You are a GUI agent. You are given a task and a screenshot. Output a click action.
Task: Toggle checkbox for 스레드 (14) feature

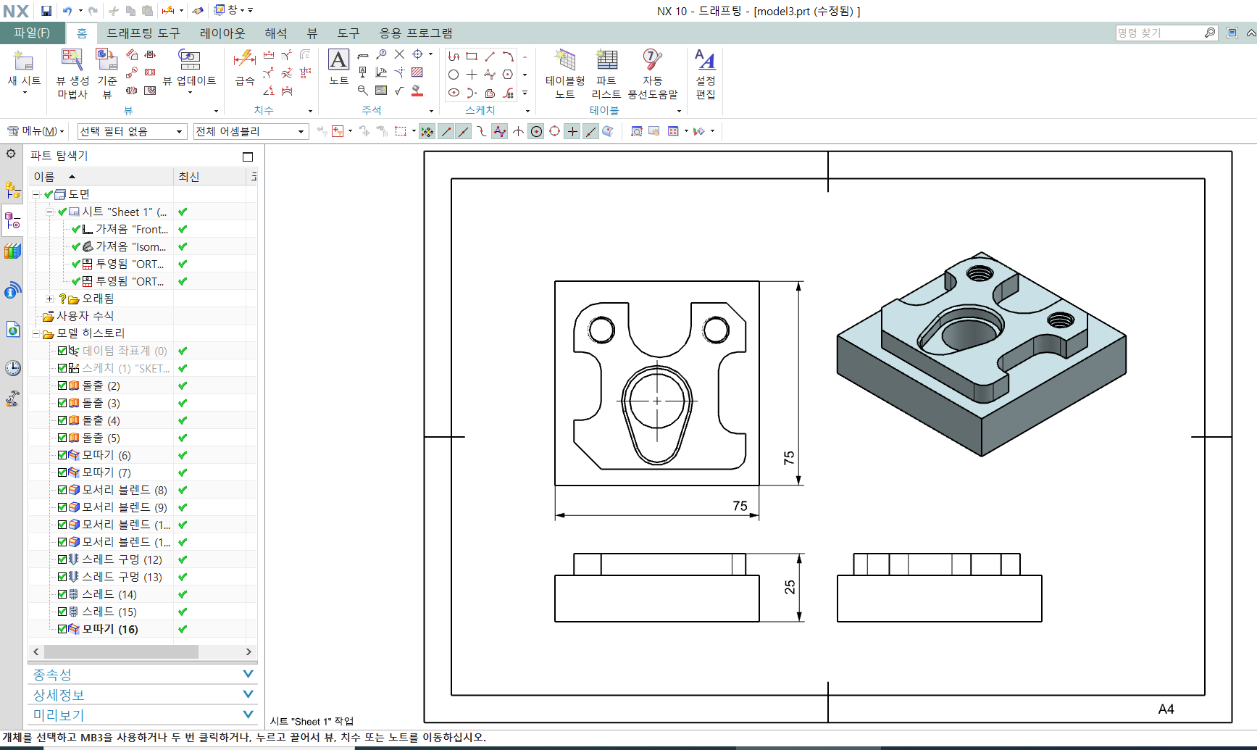tap(62, 594)
